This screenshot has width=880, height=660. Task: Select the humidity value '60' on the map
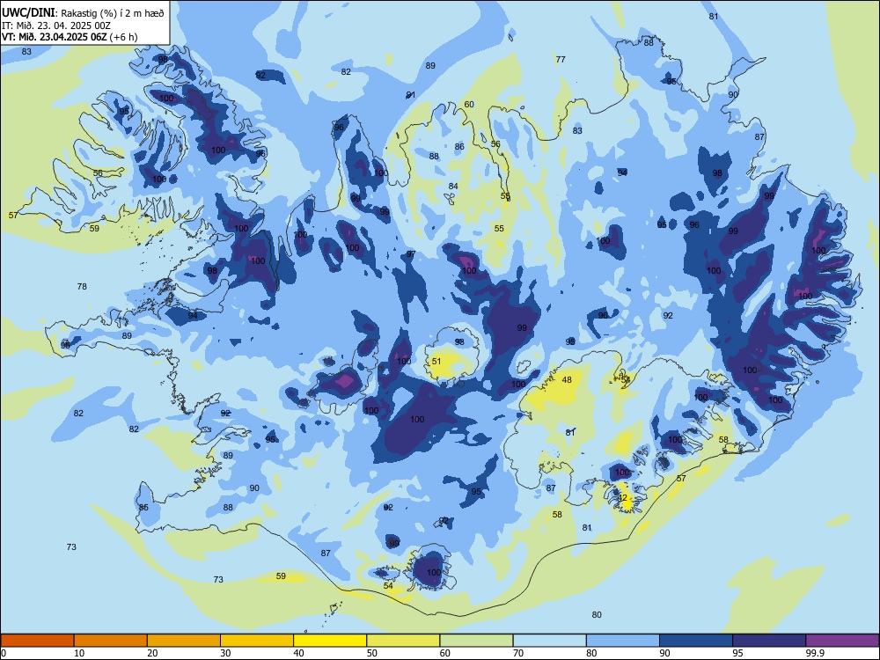469,105
